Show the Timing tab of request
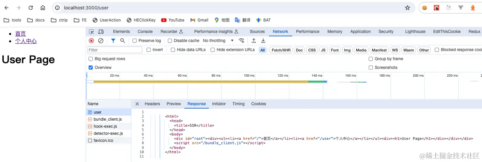This screenshot has height=162, width=482. (x=238, y=104)
